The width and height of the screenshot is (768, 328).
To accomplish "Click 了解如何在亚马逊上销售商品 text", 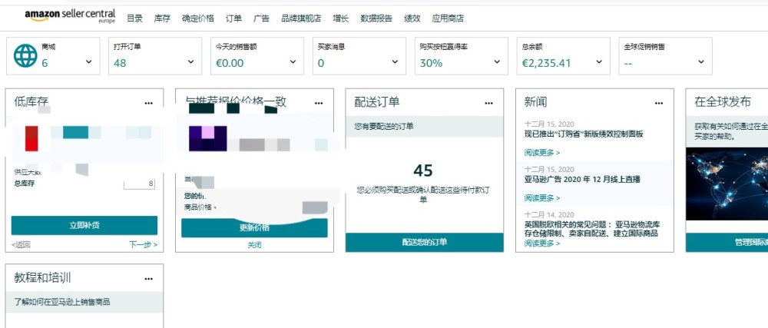I will pyautogui.click(x=61, y=302).
